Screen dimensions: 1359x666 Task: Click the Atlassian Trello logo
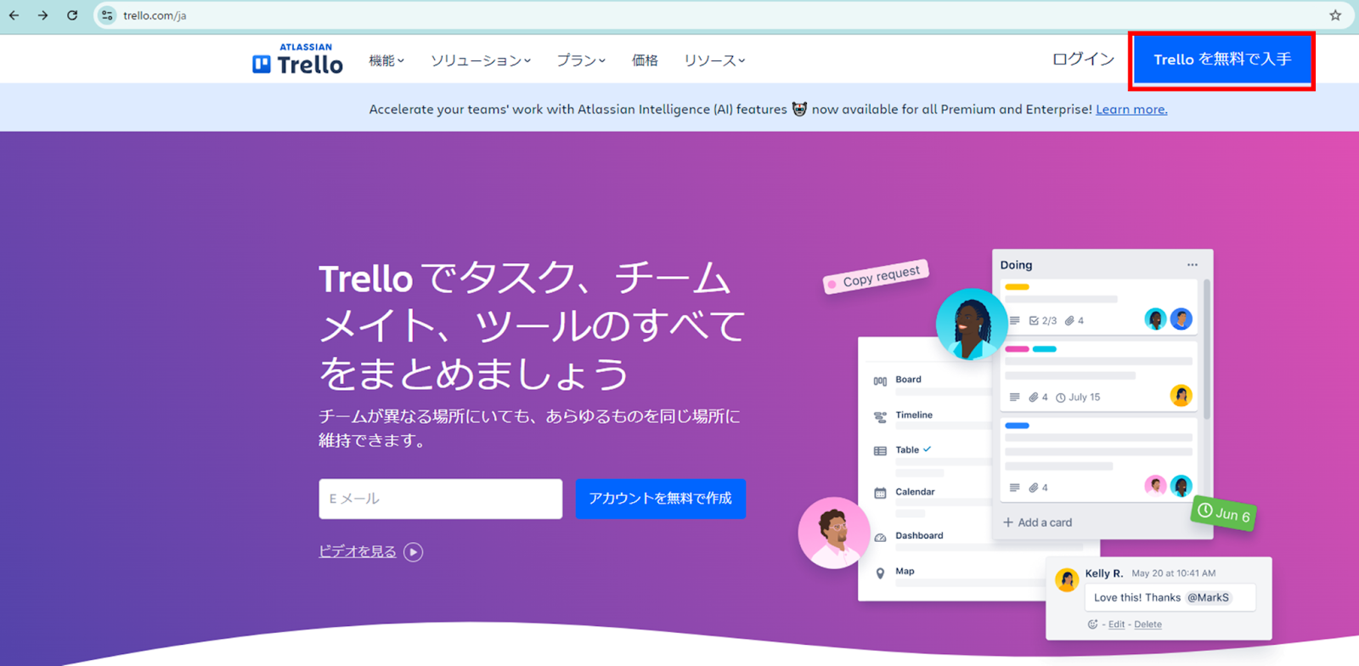[297, 59]
